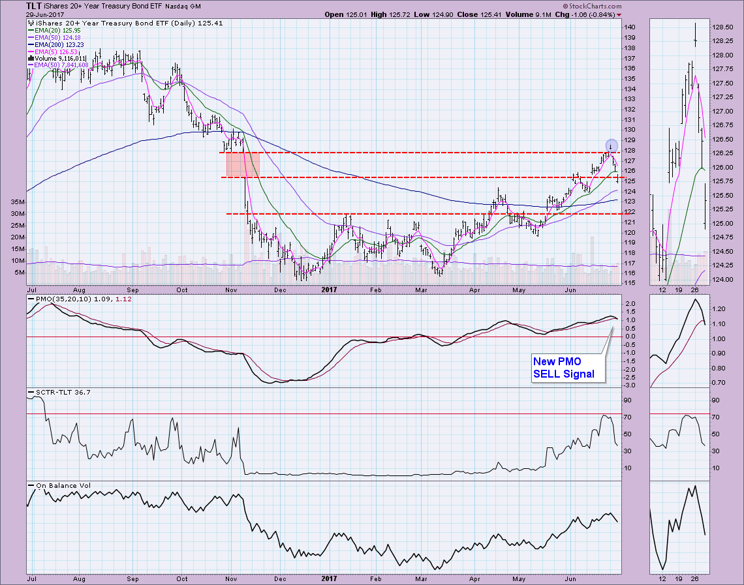This screenshot has width=744, height=585.
Task: Click the red down-arrow change indicator
Action: [619, 14]
